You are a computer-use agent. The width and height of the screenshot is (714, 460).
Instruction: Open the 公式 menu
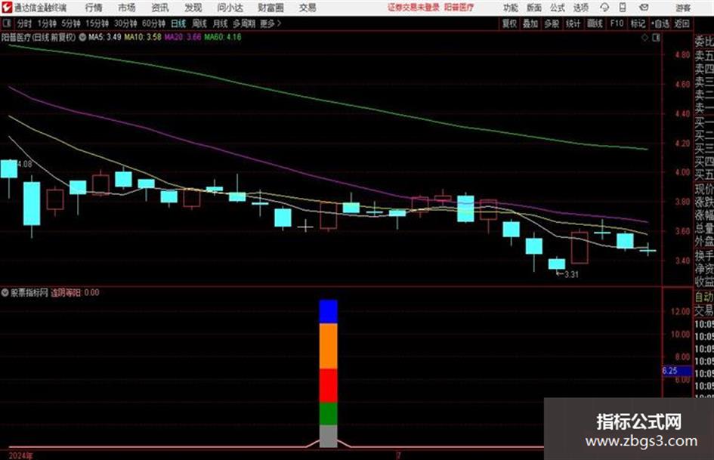click(x=557, y=8)
